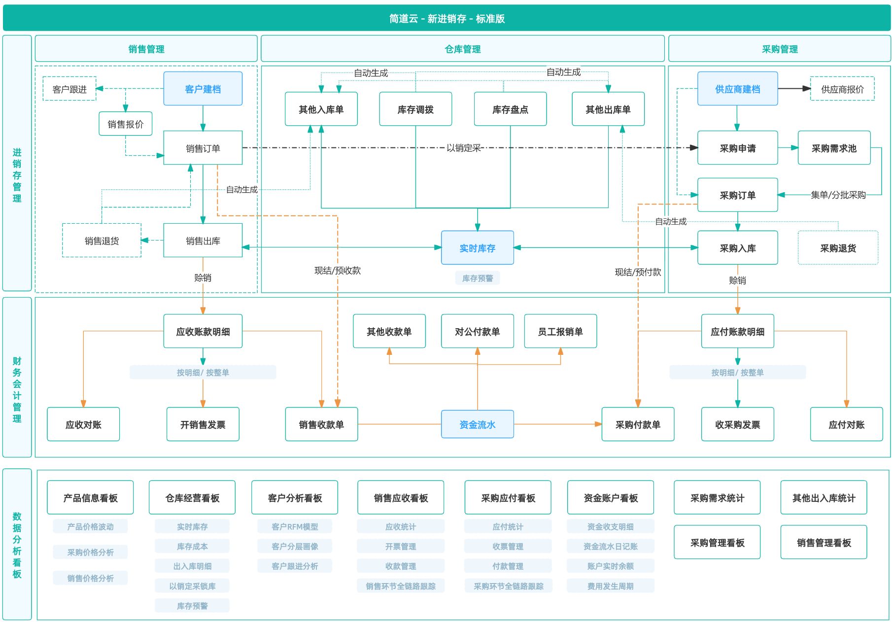
Task: Select the 客户分层画像 tag
Action: tap(295, 546)
